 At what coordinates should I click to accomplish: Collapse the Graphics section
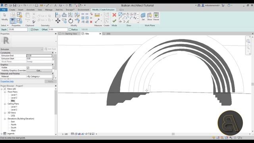[53, 64]
